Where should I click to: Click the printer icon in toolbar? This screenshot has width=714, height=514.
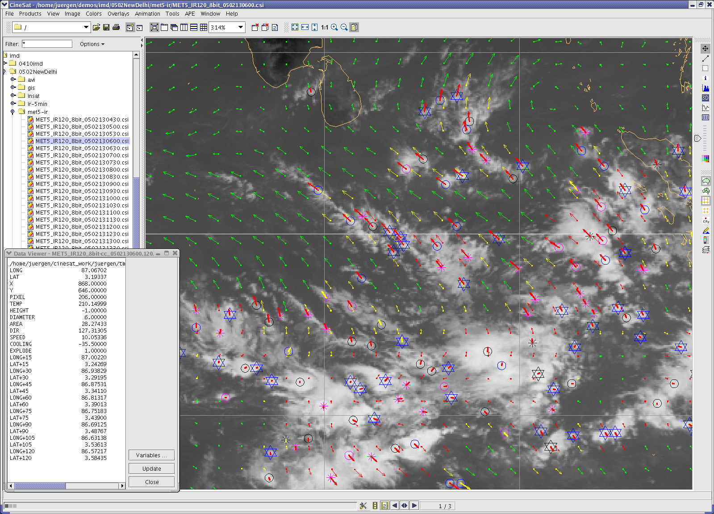116,27
